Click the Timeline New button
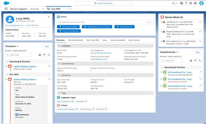The width and height of the screenshot is (206, 124). coord(47,46)
